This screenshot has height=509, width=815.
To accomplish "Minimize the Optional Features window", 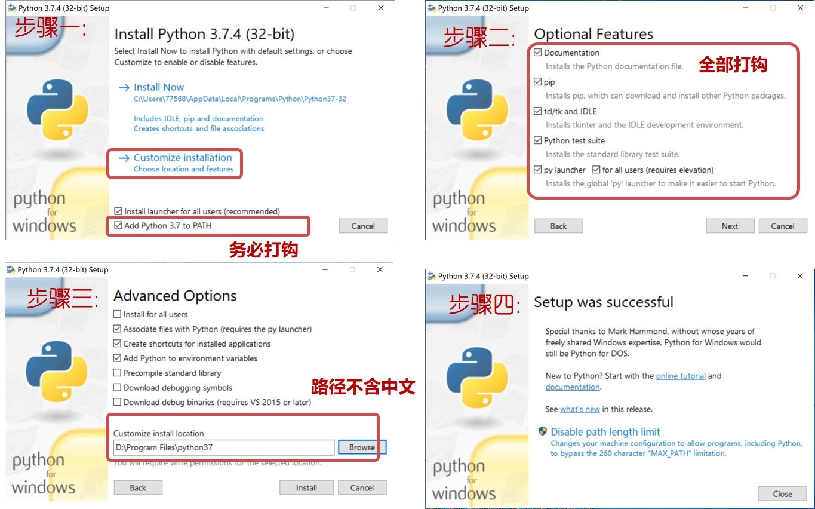I will (745, 8).
